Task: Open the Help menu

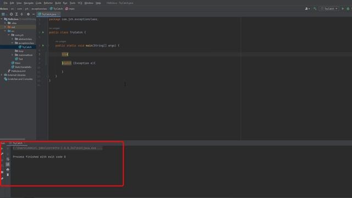Action: click(x=98, y=3)
